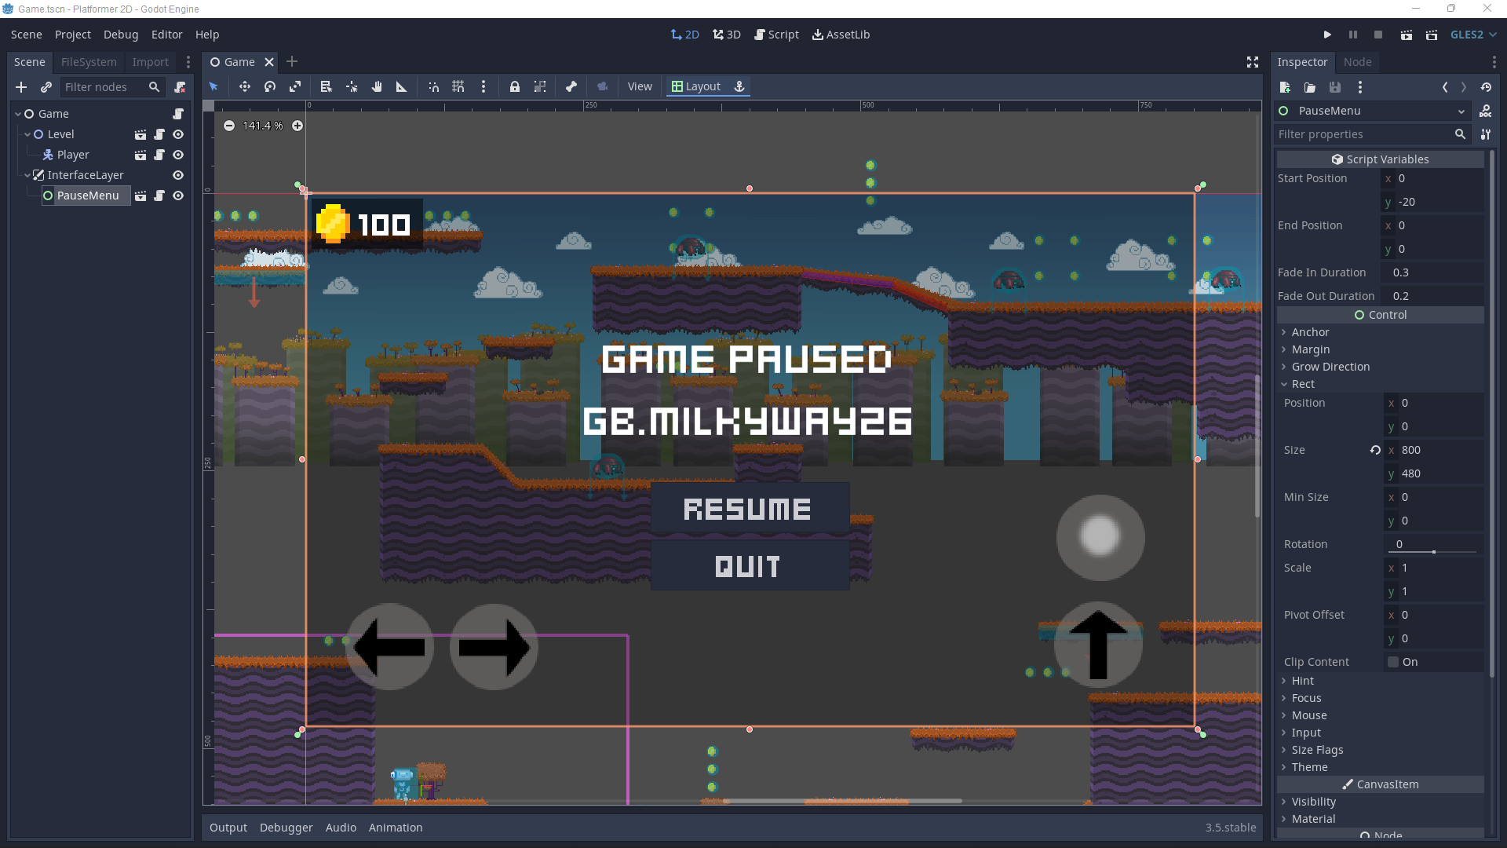Collapse the Level tree node
Viewport: 1507px width, 848px height.
(x=27, y=134)
